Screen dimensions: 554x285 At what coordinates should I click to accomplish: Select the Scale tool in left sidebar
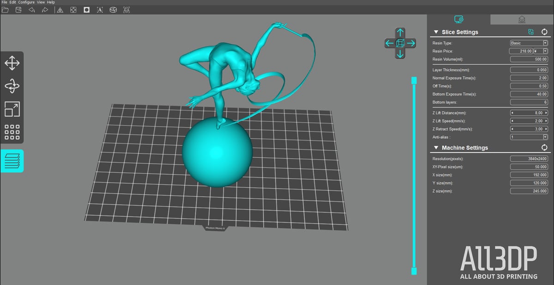12,109
